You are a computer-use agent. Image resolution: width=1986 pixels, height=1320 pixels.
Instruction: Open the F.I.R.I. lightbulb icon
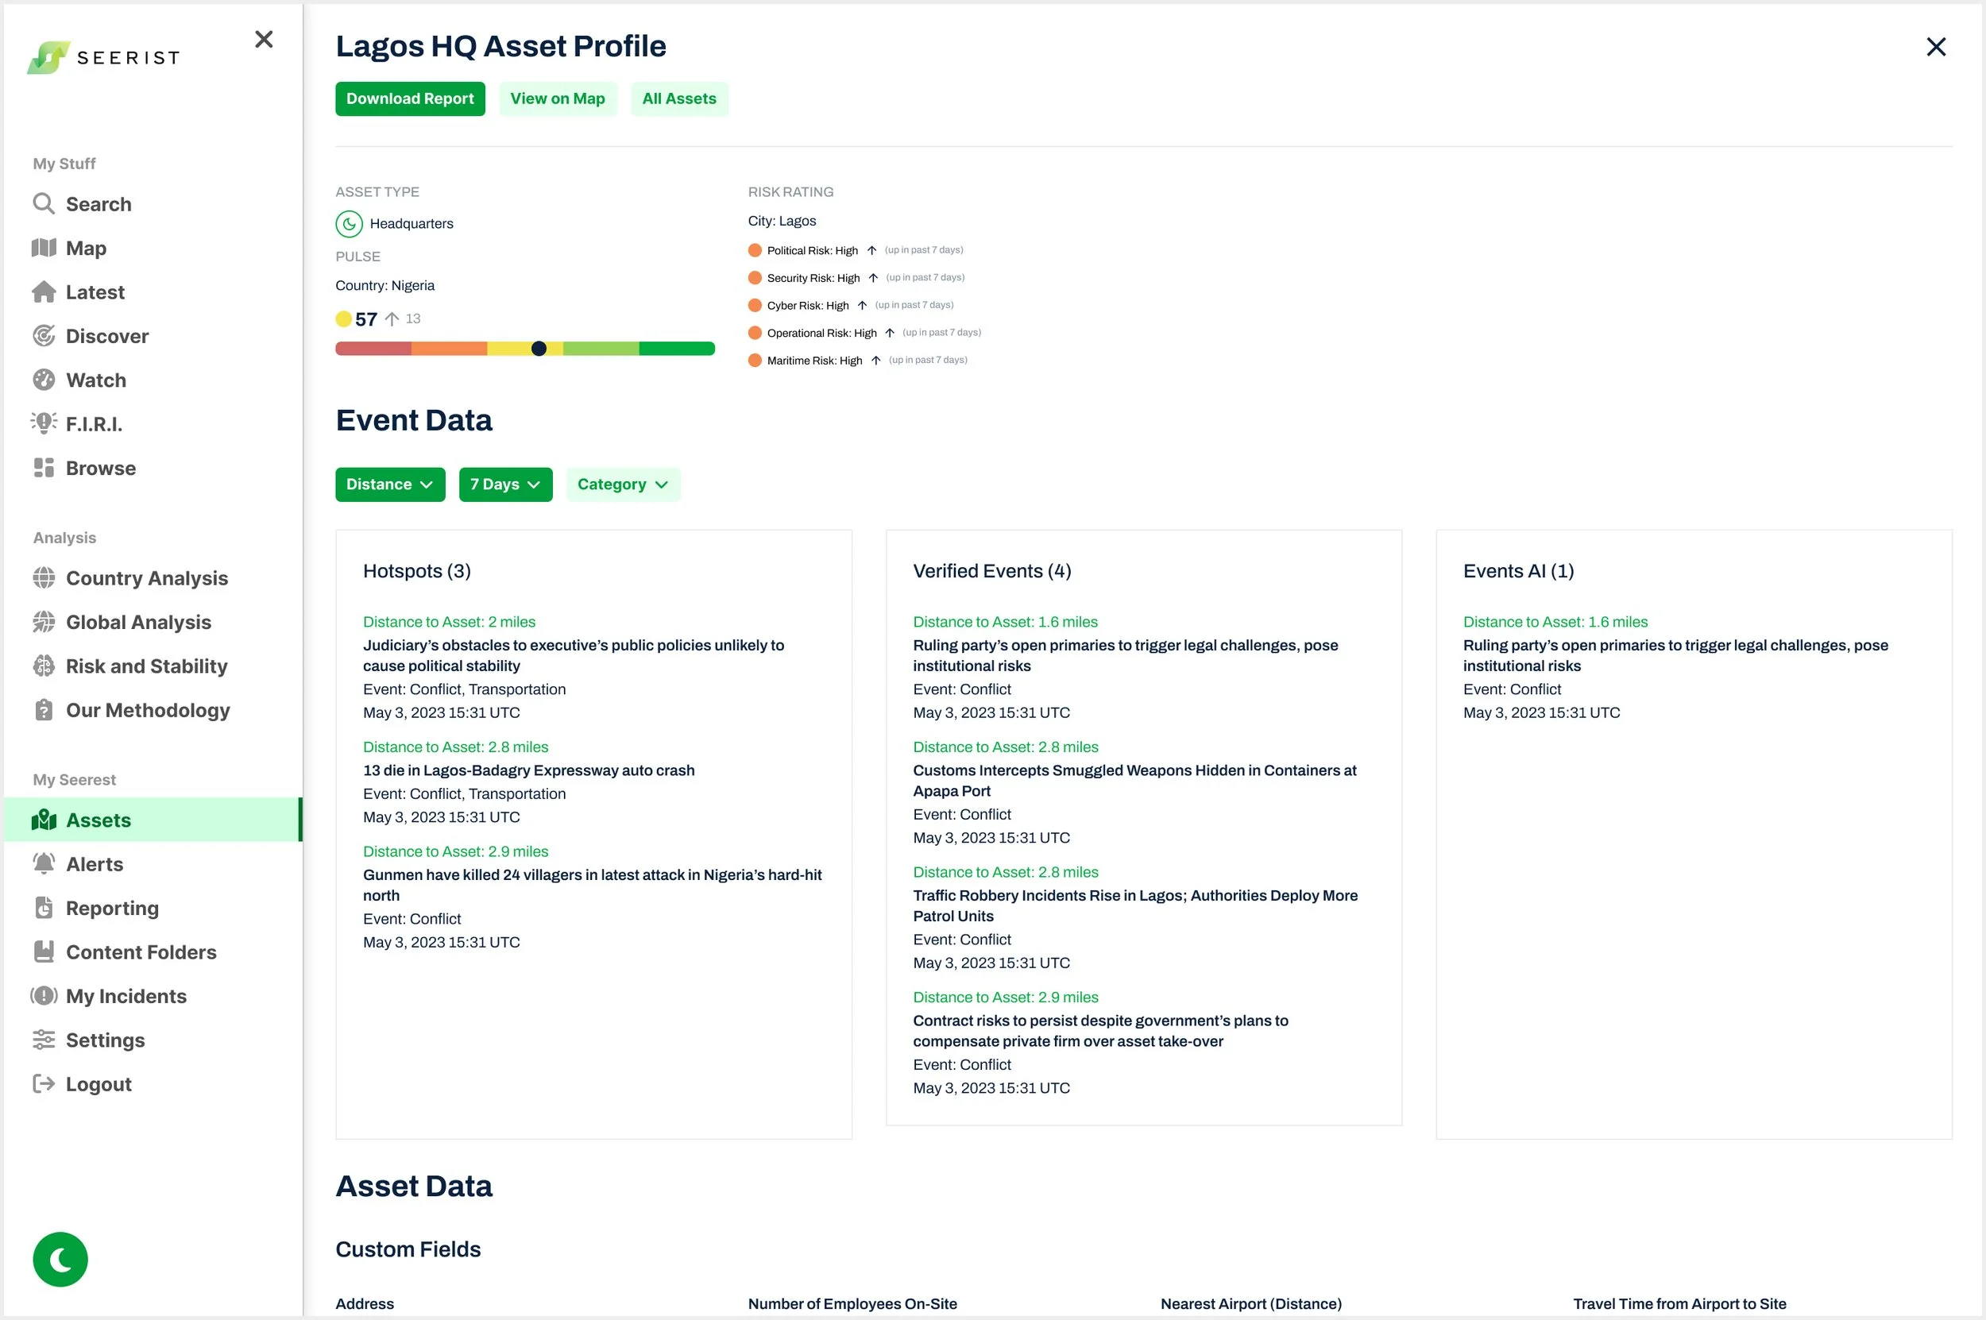click(44, 423)
